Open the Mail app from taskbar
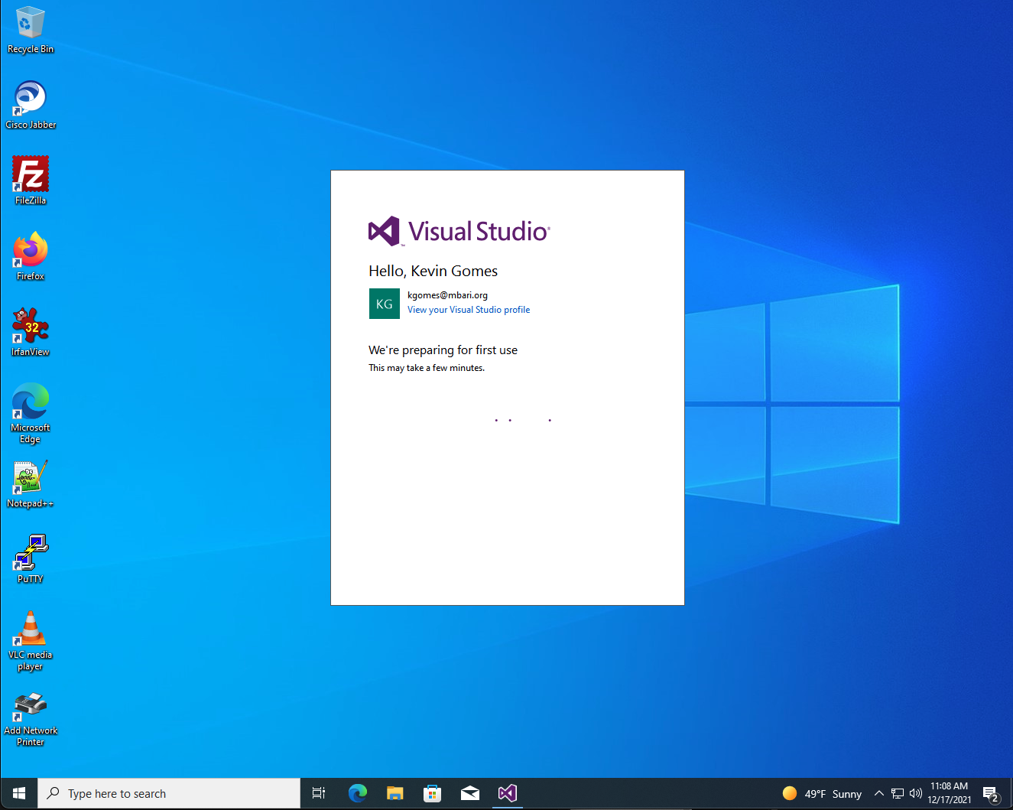Viewport: 1013px width, 810px height. [x=470, y=793]
